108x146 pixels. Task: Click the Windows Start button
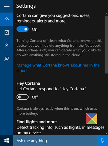6,140
